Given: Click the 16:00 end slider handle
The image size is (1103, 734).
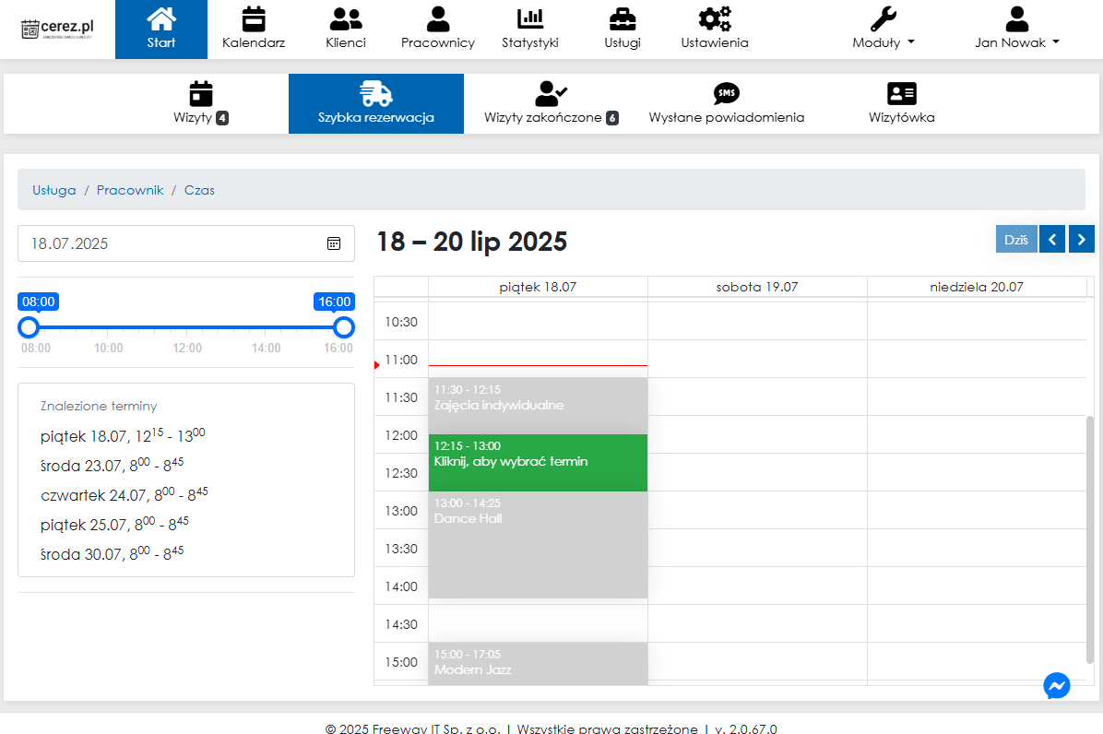Looking at the screenshot, I should 344,327.
